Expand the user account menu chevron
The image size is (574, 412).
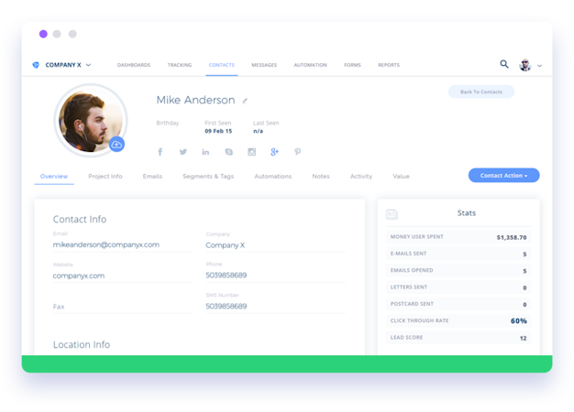click(539, 66)
